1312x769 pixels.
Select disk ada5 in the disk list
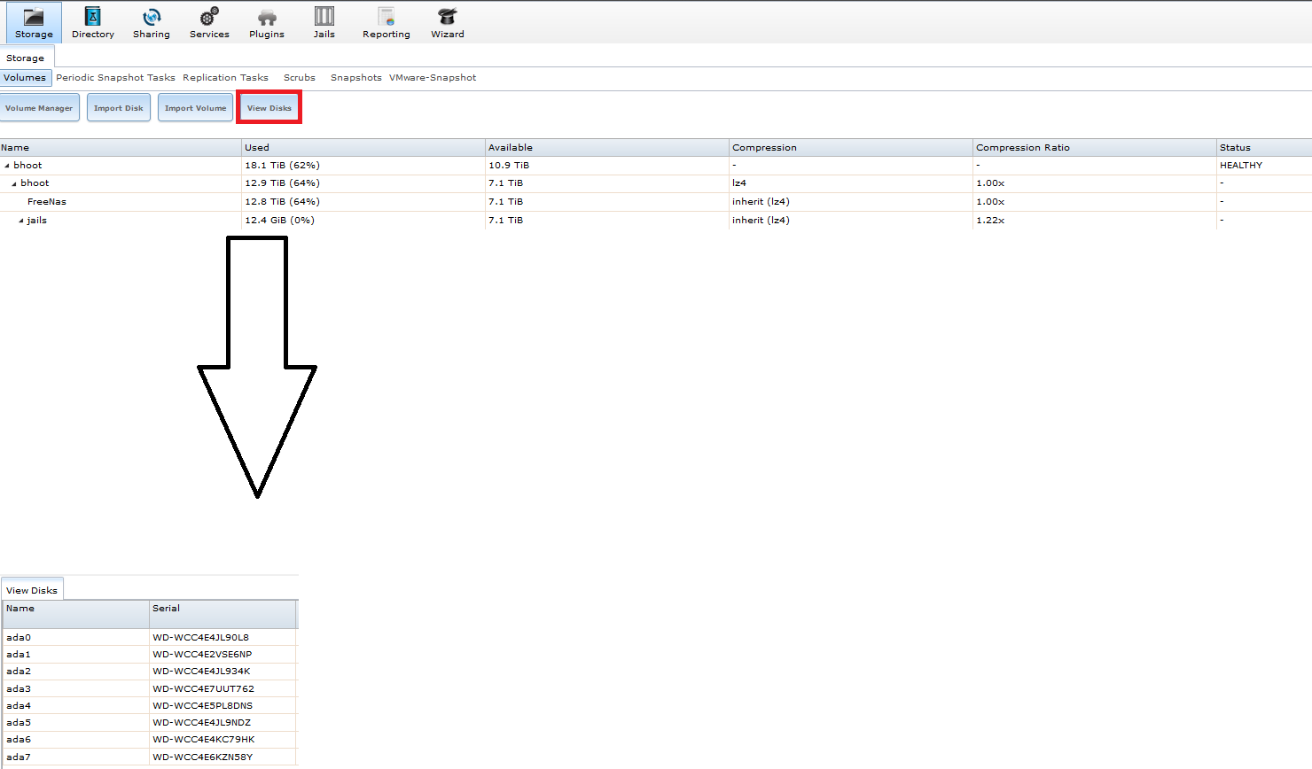pyautogui.click(x=19, y=723)
